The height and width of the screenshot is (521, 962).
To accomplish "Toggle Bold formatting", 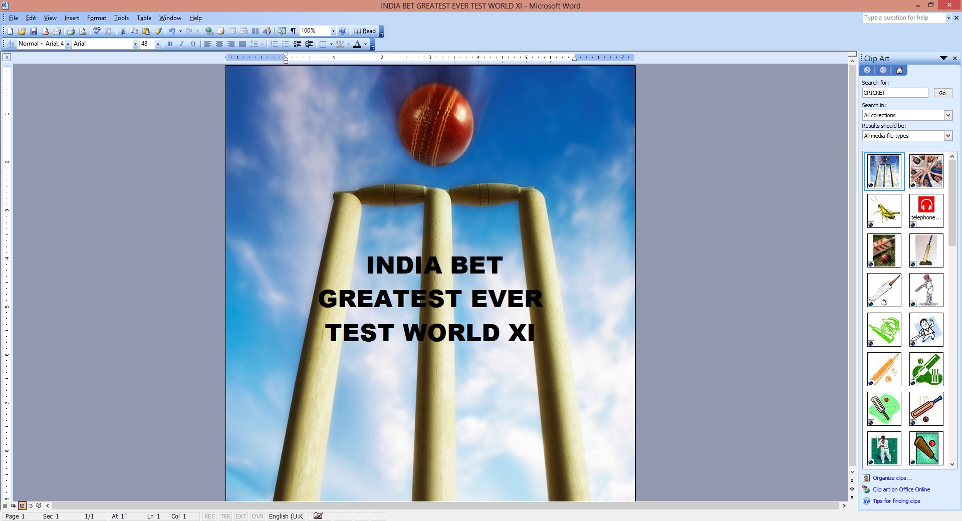I will click(170, 44).
